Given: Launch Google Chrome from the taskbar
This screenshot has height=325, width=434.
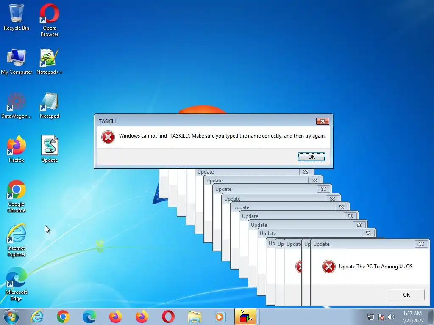Looking at the screenshot, I should click(63, 317).
